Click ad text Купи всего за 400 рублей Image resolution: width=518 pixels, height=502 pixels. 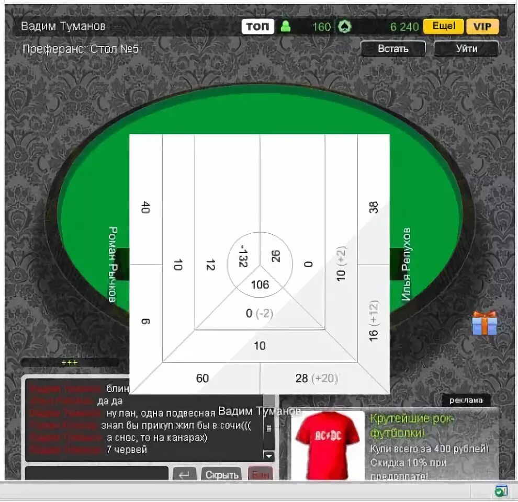[x=429, y=449]
